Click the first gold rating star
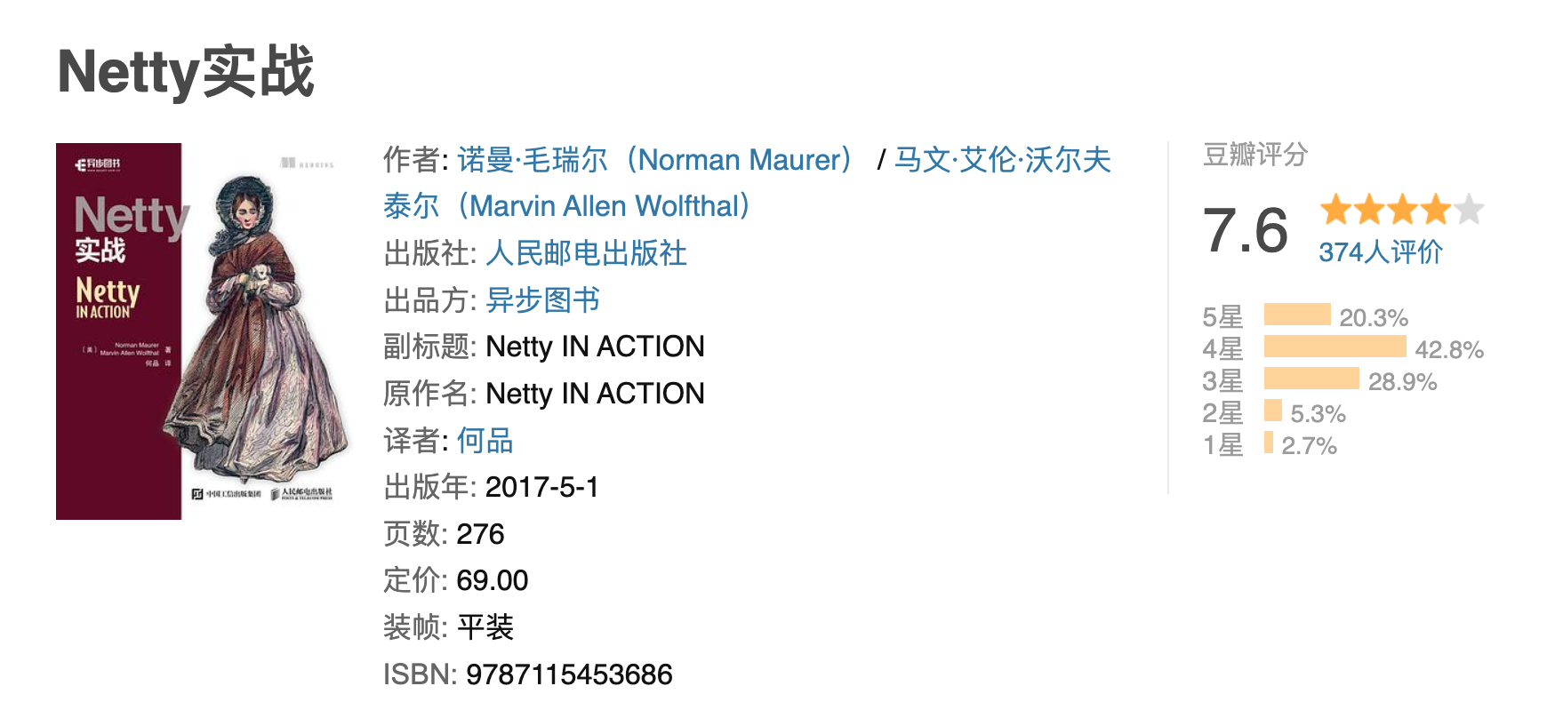The width and height of the screenshot is (1547, 702). pos(1336,211)
